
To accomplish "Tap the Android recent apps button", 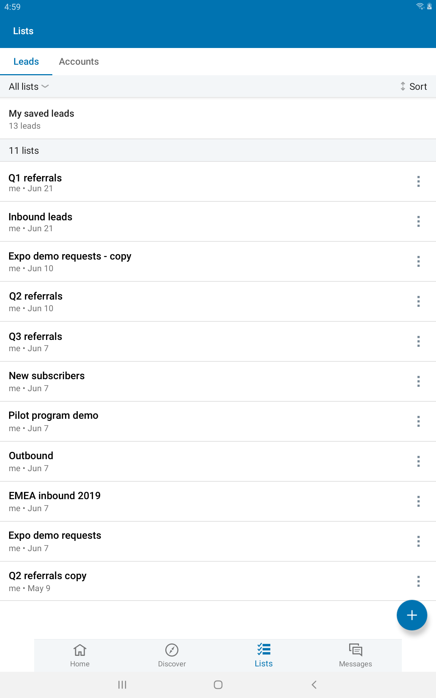I will point(122,685).
